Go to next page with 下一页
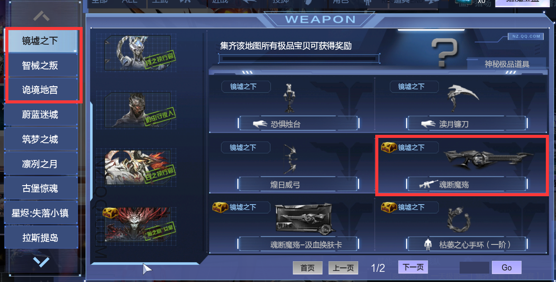The height and width of the screenshot is (282, 556). point(413,267)
